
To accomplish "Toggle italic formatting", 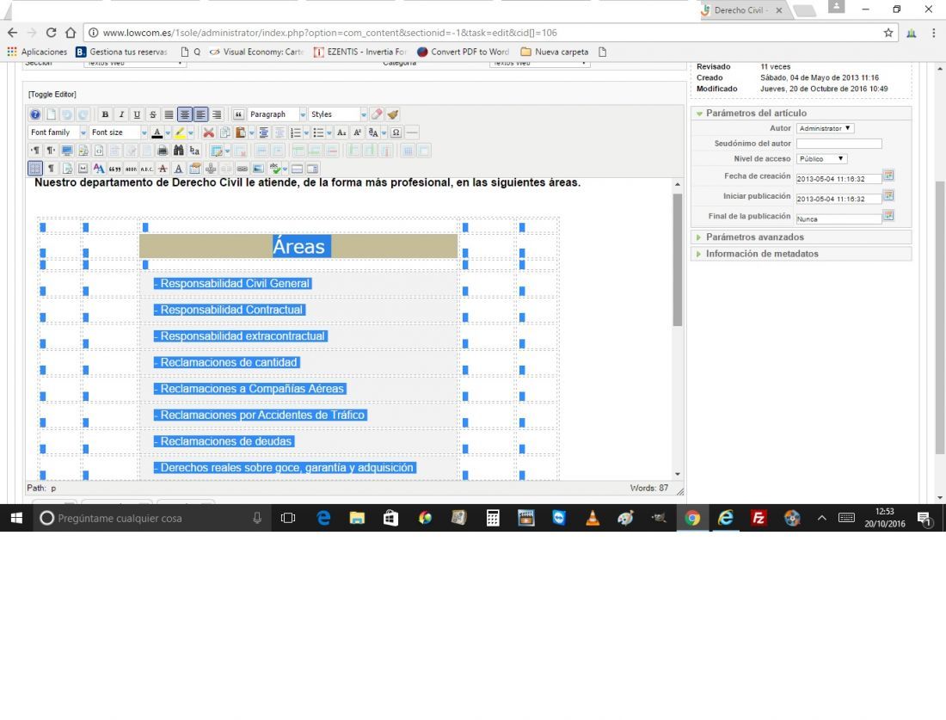I will [121, 114].
